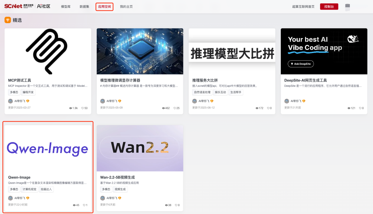Select the 应用空间 tab
Screen dimensions: 373x214
pos(104,7)
